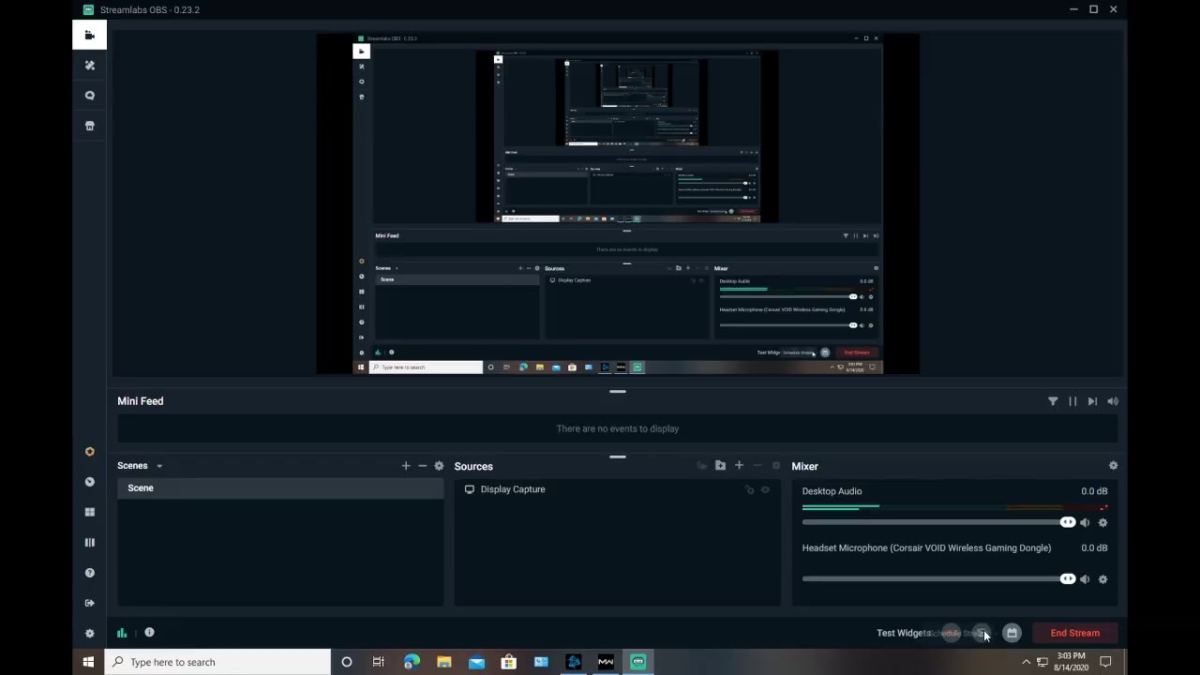Hide Display Capture with the eye icon
The width and height of the screenshot is (1200, 675).
pyautogui.click(x=765, y=489)
